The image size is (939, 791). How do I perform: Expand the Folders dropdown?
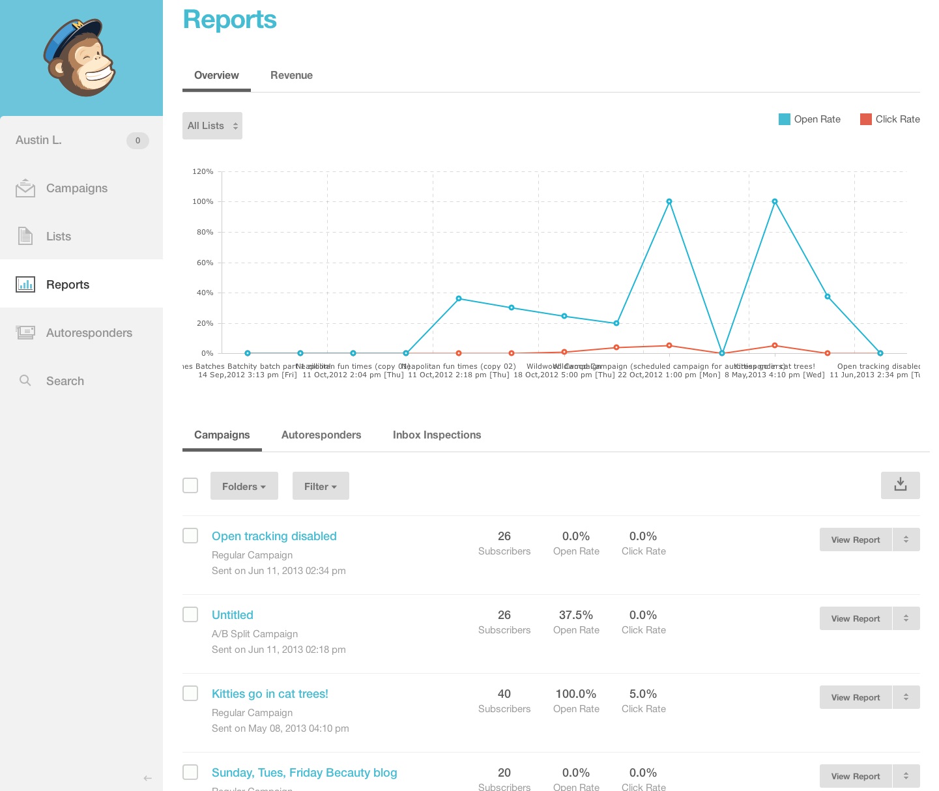[x=244, y=486]
